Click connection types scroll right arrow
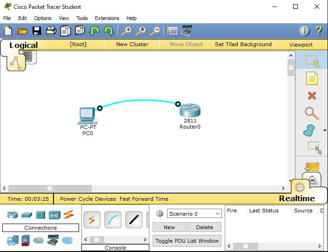 click(x=145, y=239)
